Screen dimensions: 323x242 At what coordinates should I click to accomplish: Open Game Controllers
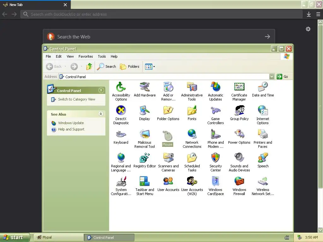coord(215,115)
